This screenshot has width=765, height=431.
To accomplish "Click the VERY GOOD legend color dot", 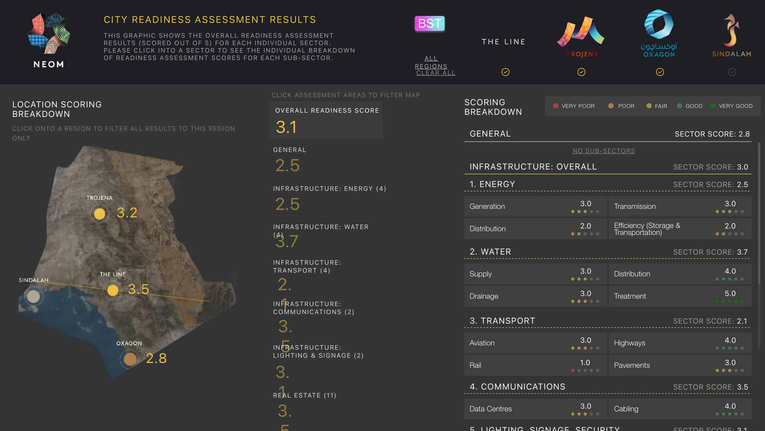I will pyautogui.click(x=713, y=106).
